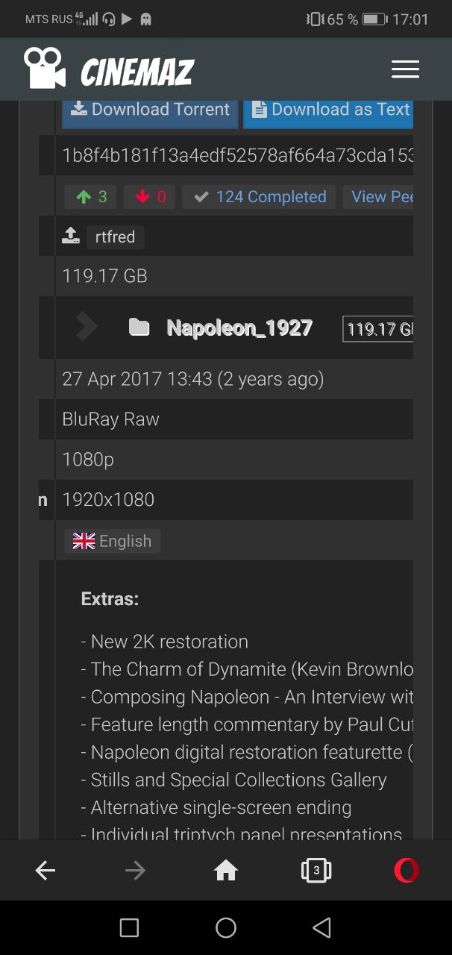Open uploader rtfred profile tag
The height and width of the screenshot is (955, 452).
pos(116,237)
